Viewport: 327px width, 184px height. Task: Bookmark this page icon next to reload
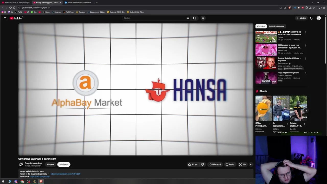tap(14, 8)
